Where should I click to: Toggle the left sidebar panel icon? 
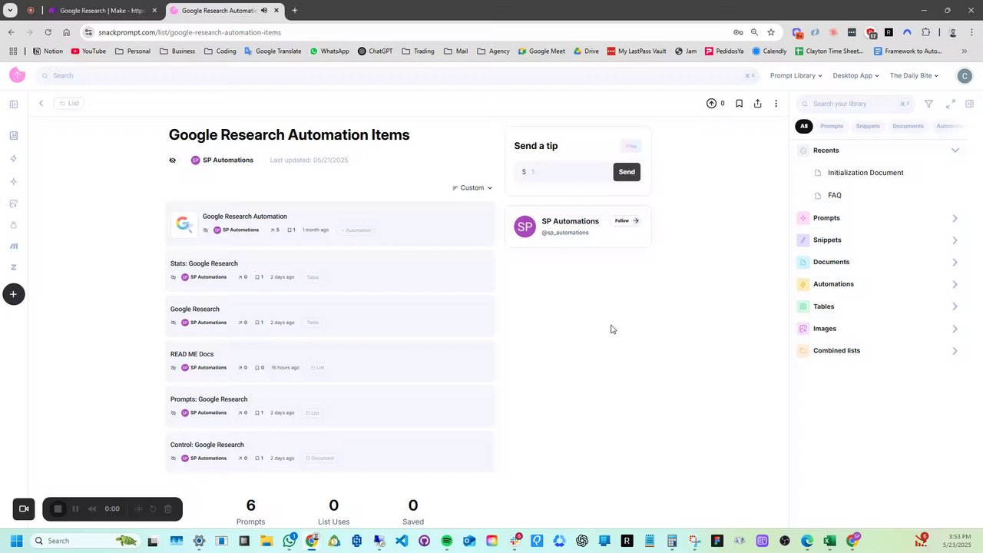point(14,104)
